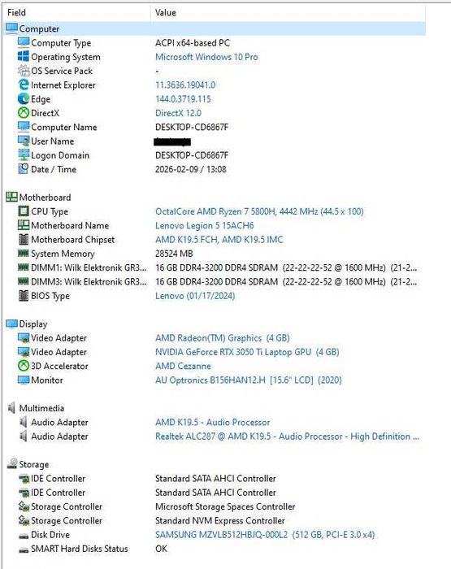This screenshot has height=569, width=451.
Task: Open the AMD K19.5 - Audio Processor link
Action: coord(213,423)
